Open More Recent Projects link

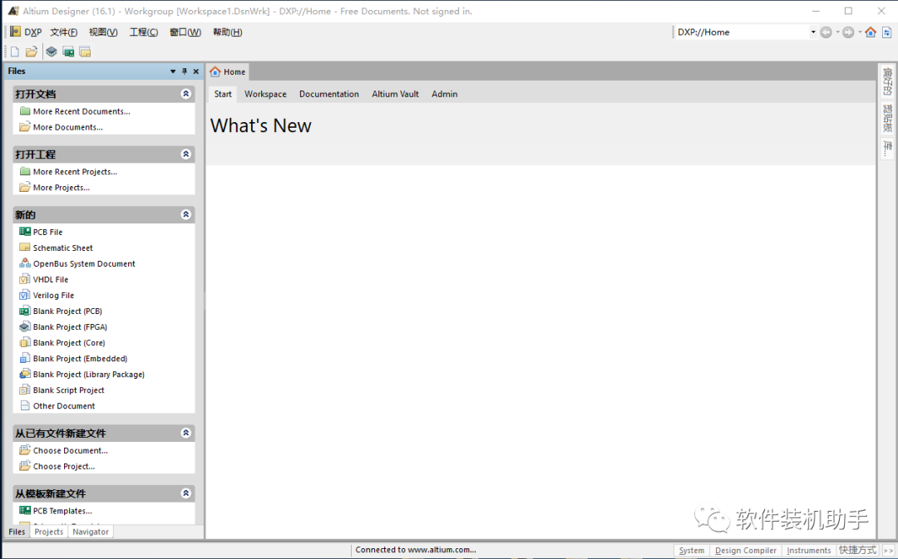click(75, 172)
